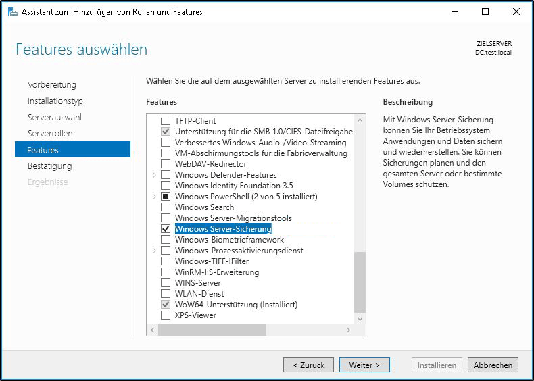This screenshot has height=381, width=534.
Task: Expand the Windows-Prozessaktivierungsdienst node
Action: [x=154, y=251]
